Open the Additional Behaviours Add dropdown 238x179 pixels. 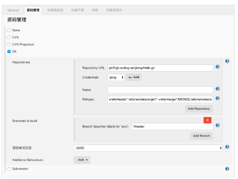[x=82, y=160]
